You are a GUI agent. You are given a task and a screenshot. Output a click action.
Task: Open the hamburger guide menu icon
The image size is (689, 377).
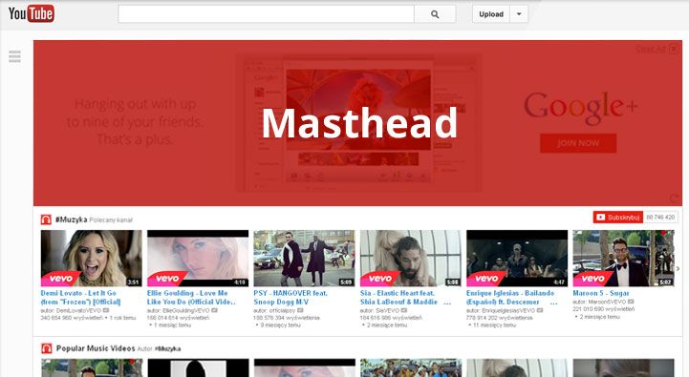(14, 56)
